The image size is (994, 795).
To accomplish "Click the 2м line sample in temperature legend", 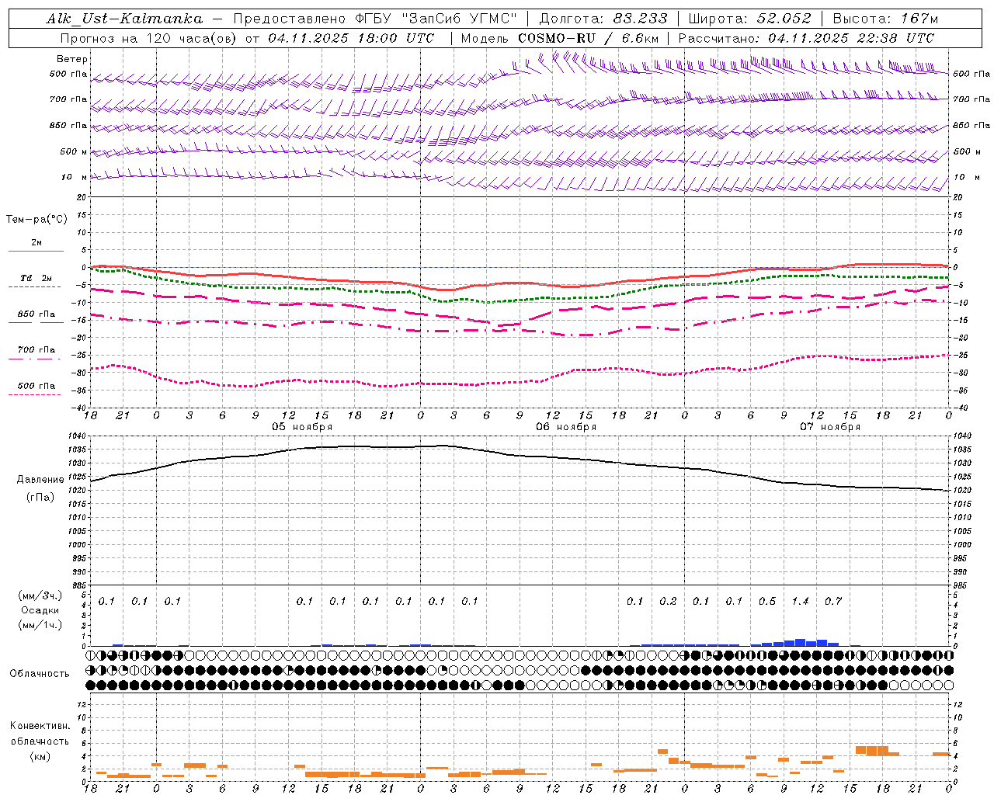I will pos(36,252).
